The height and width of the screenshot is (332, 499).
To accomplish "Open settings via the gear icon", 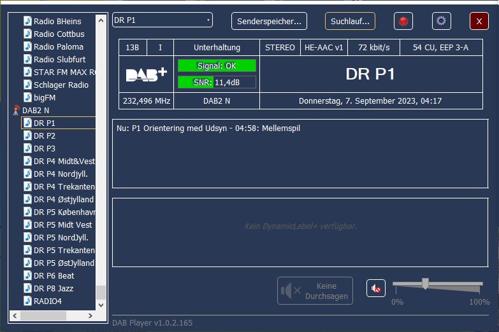I will pos(442,21).
